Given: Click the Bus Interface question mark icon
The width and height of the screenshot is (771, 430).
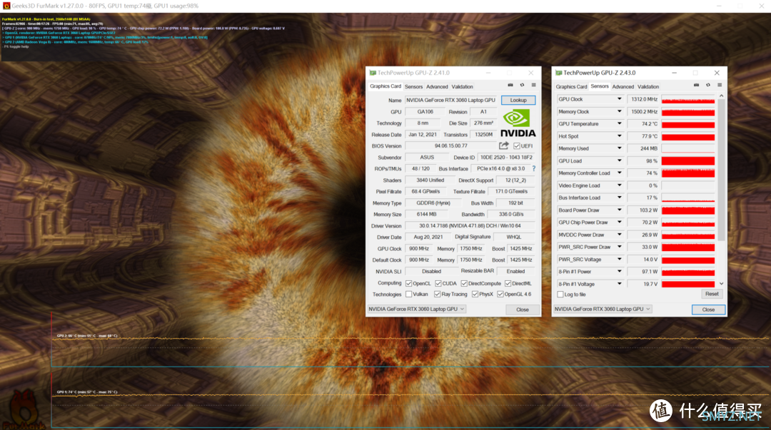Looking at the screenshot, I should click(x=533, y=168).
